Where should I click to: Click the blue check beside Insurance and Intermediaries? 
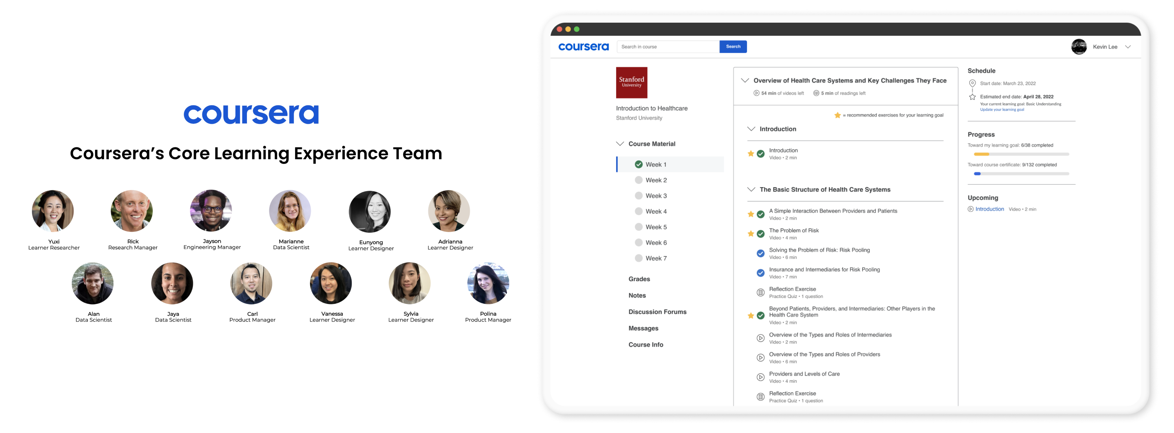coord(761,273)
